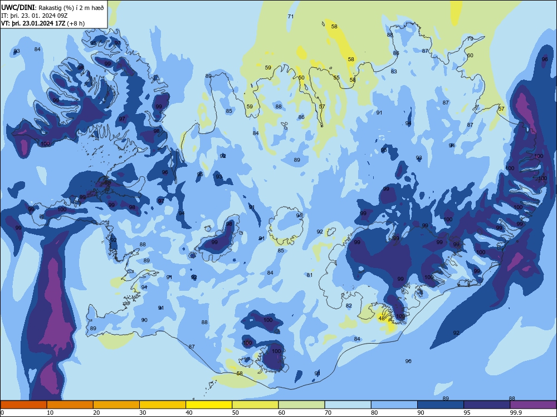This screenshot has width=557, height=417.
Task: Select the 'IT: þri. 23. 01. 2024 09Z' line
Action: (35, 16)
